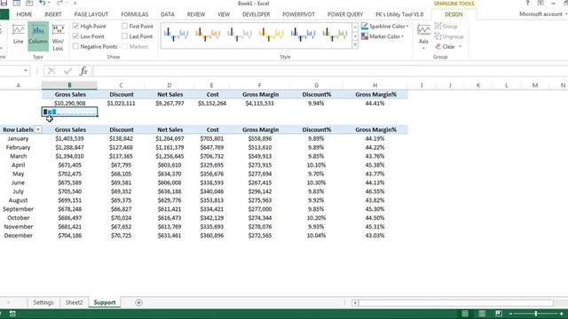The height and width of the screenshot is (319, 568).
Task: Open the HOME ribbon tab
Action: (24, 14)
